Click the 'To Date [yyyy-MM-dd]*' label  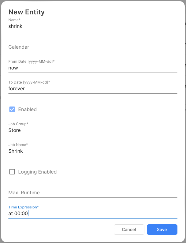pyautogui.click(x=29, y=82)
